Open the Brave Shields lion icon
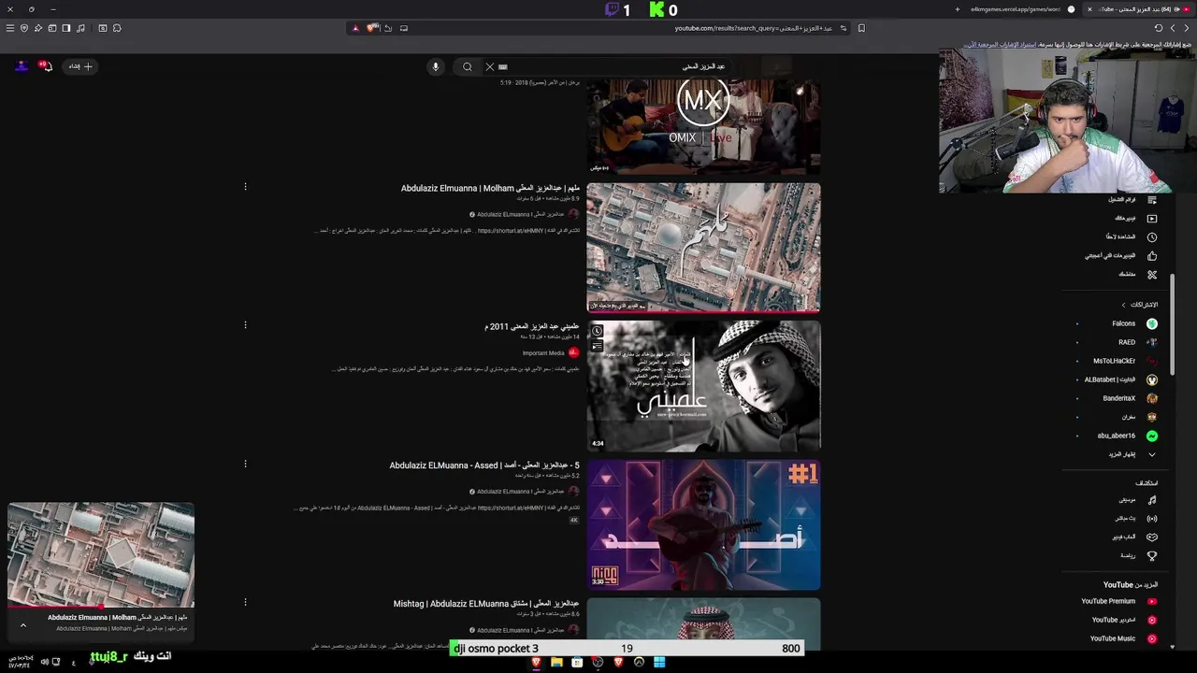Screen dimensions: 1197x673 coord(372,28)
